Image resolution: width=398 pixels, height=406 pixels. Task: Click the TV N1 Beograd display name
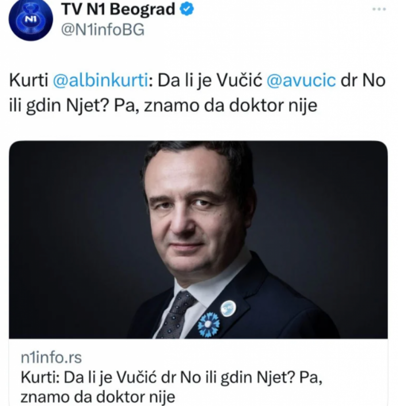[x=118, y=10]
